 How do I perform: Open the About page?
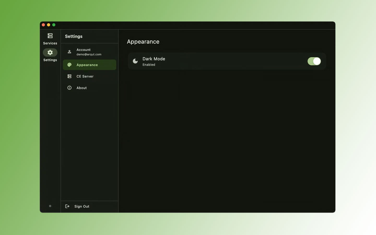click(x=90, y=88)
